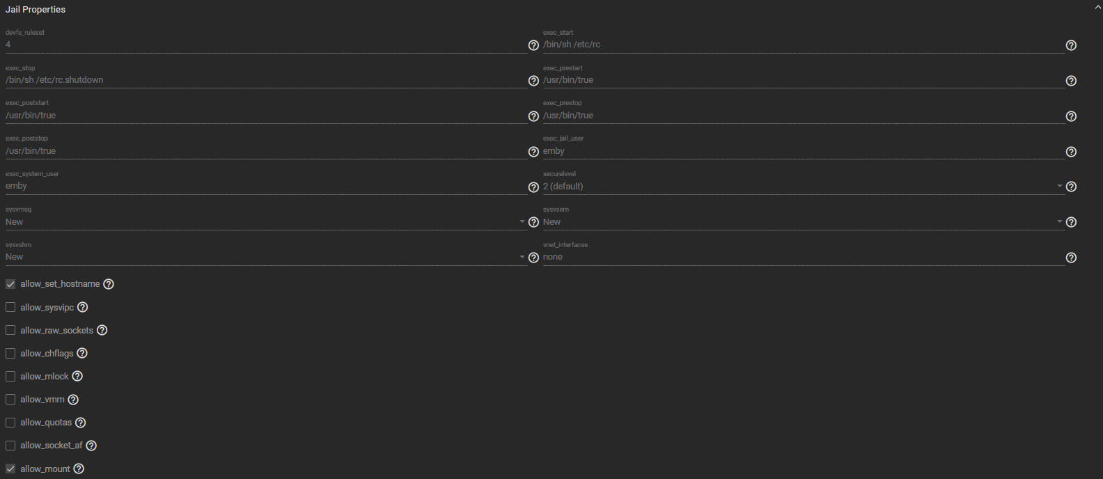The height and width of the screenshot is (479, 1103).
Task: Expand the sysvmsg dropdown
Action: tap(265, 222)
